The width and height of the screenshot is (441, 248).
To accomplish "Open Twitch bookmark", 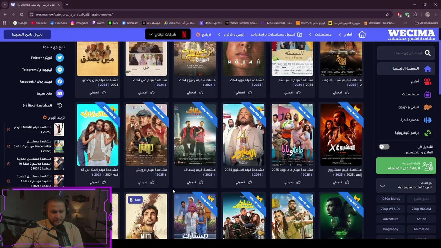I will click(x=98, y=23).
